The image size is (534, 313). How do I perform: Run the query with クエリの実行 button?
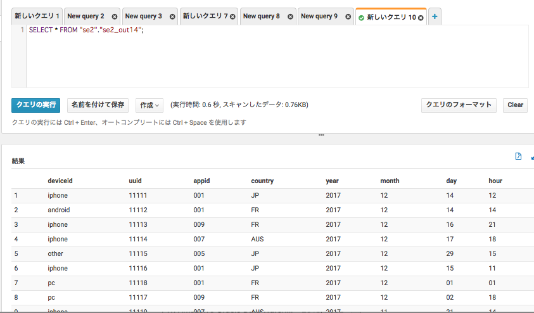(35, 105)
